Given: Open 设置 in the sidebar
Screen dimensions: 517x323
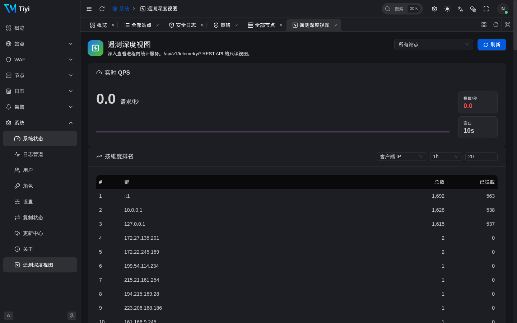Looking at the screenshot, I should 40,202.
